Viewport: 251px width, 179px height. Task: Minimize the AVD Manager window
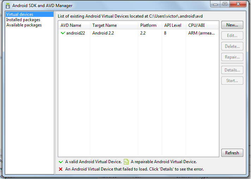[x=215, y=4]
